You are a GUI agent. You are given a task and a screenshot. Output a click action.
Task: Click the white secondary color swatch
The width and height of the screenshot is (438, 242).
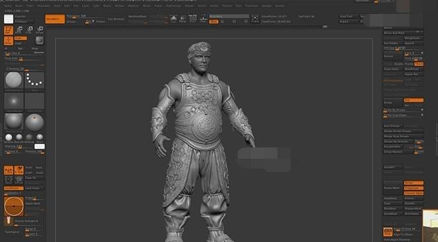click(40, 146)
